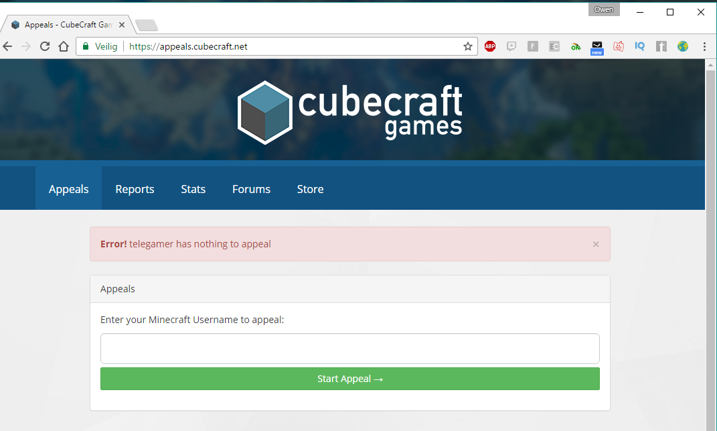Open the Appeals navigation item
The height and width of the screenshot is (431, 717).
[68, 189]
